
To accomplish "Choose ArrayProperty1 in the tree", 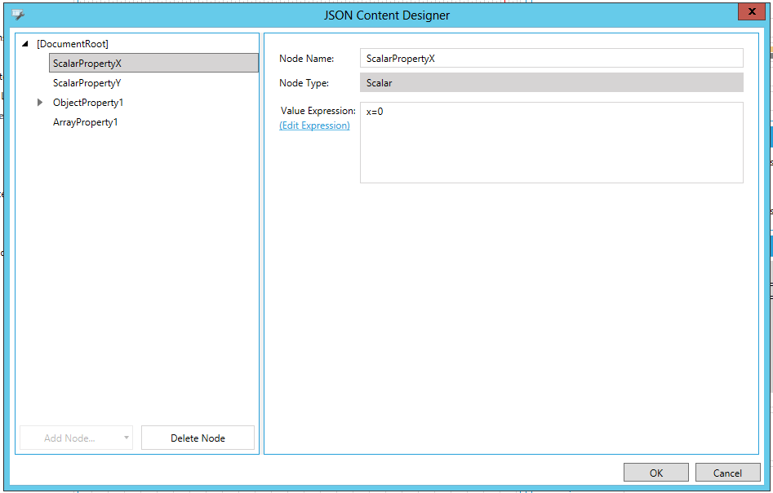I will [86, 122].
